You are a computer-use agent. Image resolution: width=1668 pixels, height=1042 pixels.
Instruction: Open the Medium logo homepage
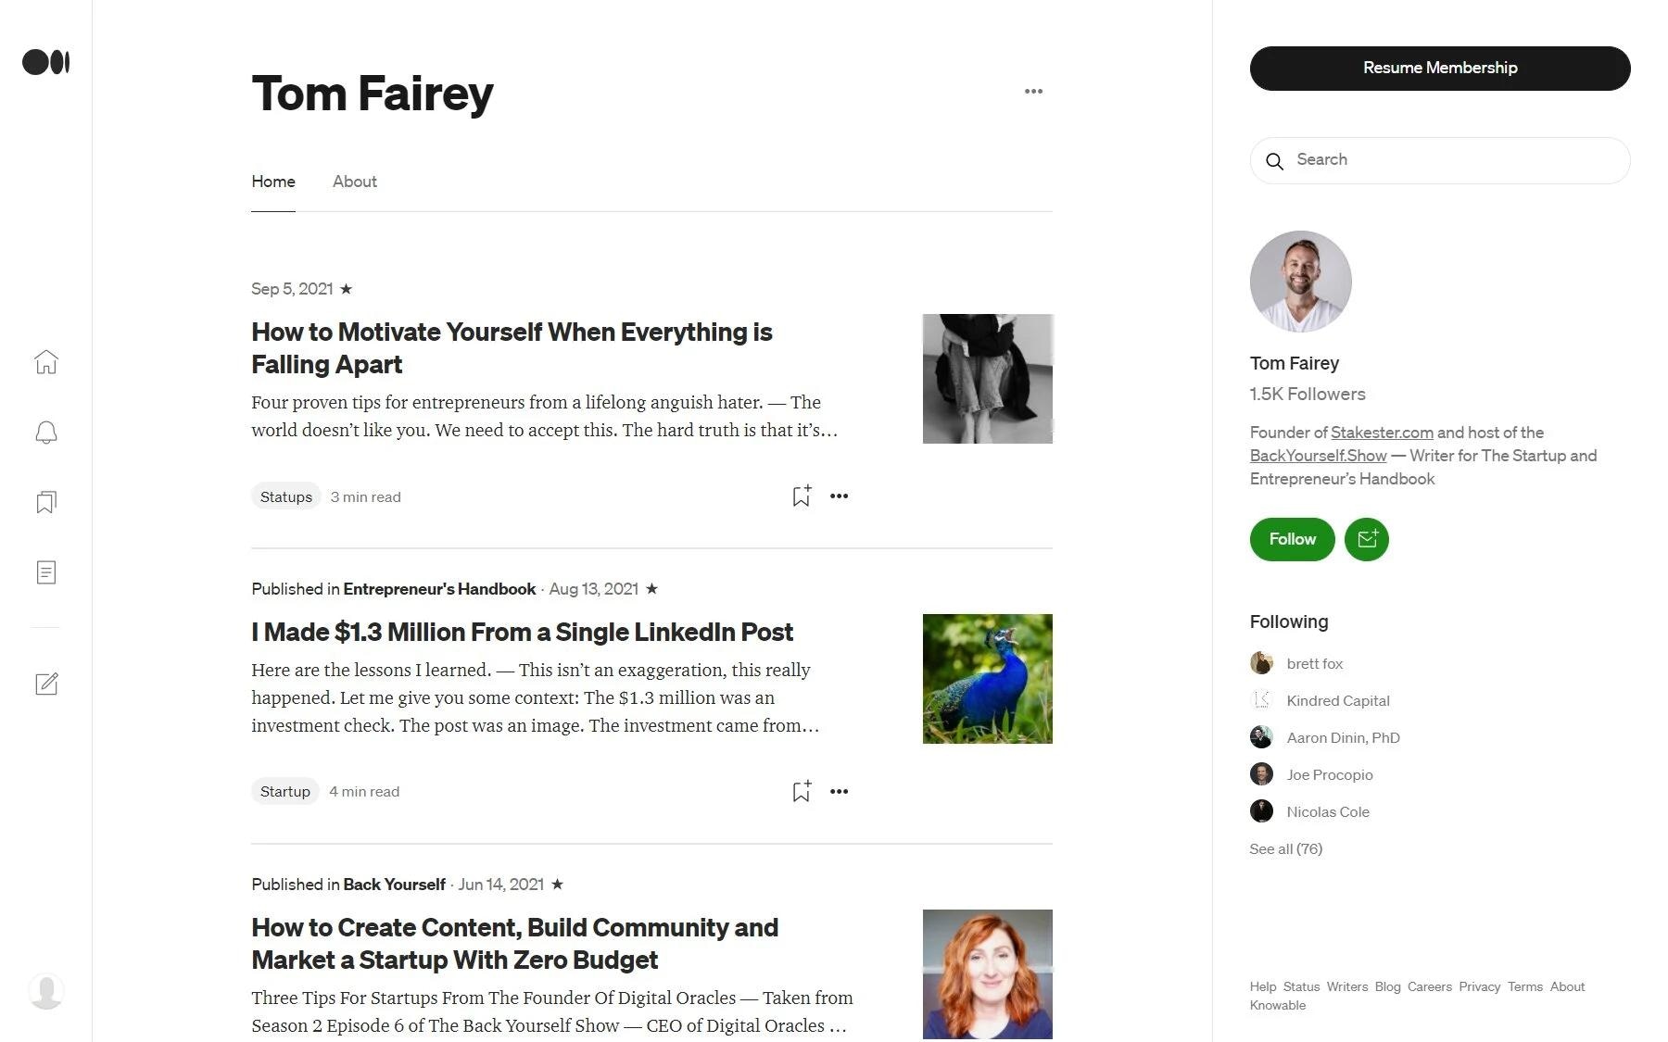tap(46, 62)
